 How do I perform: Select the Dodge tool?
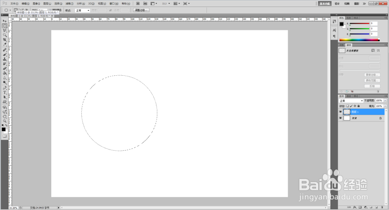point(4,83)
